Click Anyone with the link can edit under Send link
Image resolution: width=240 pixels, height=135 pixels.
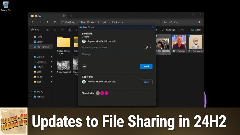click(101, 41)
